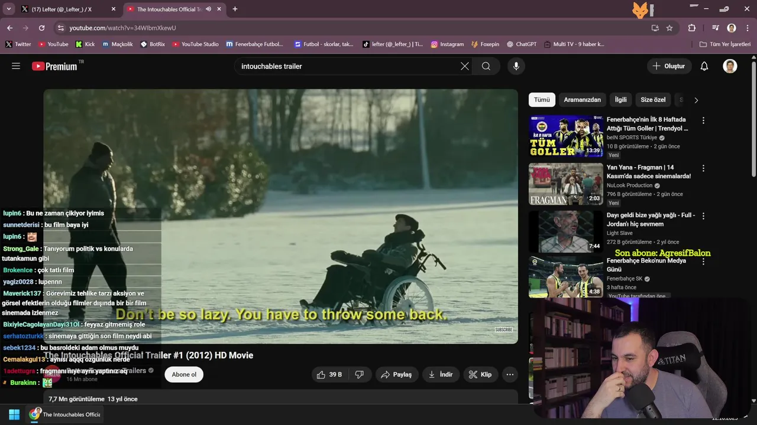Open the BotRix bookmark
757x425 pixels.
coord(153,44)
